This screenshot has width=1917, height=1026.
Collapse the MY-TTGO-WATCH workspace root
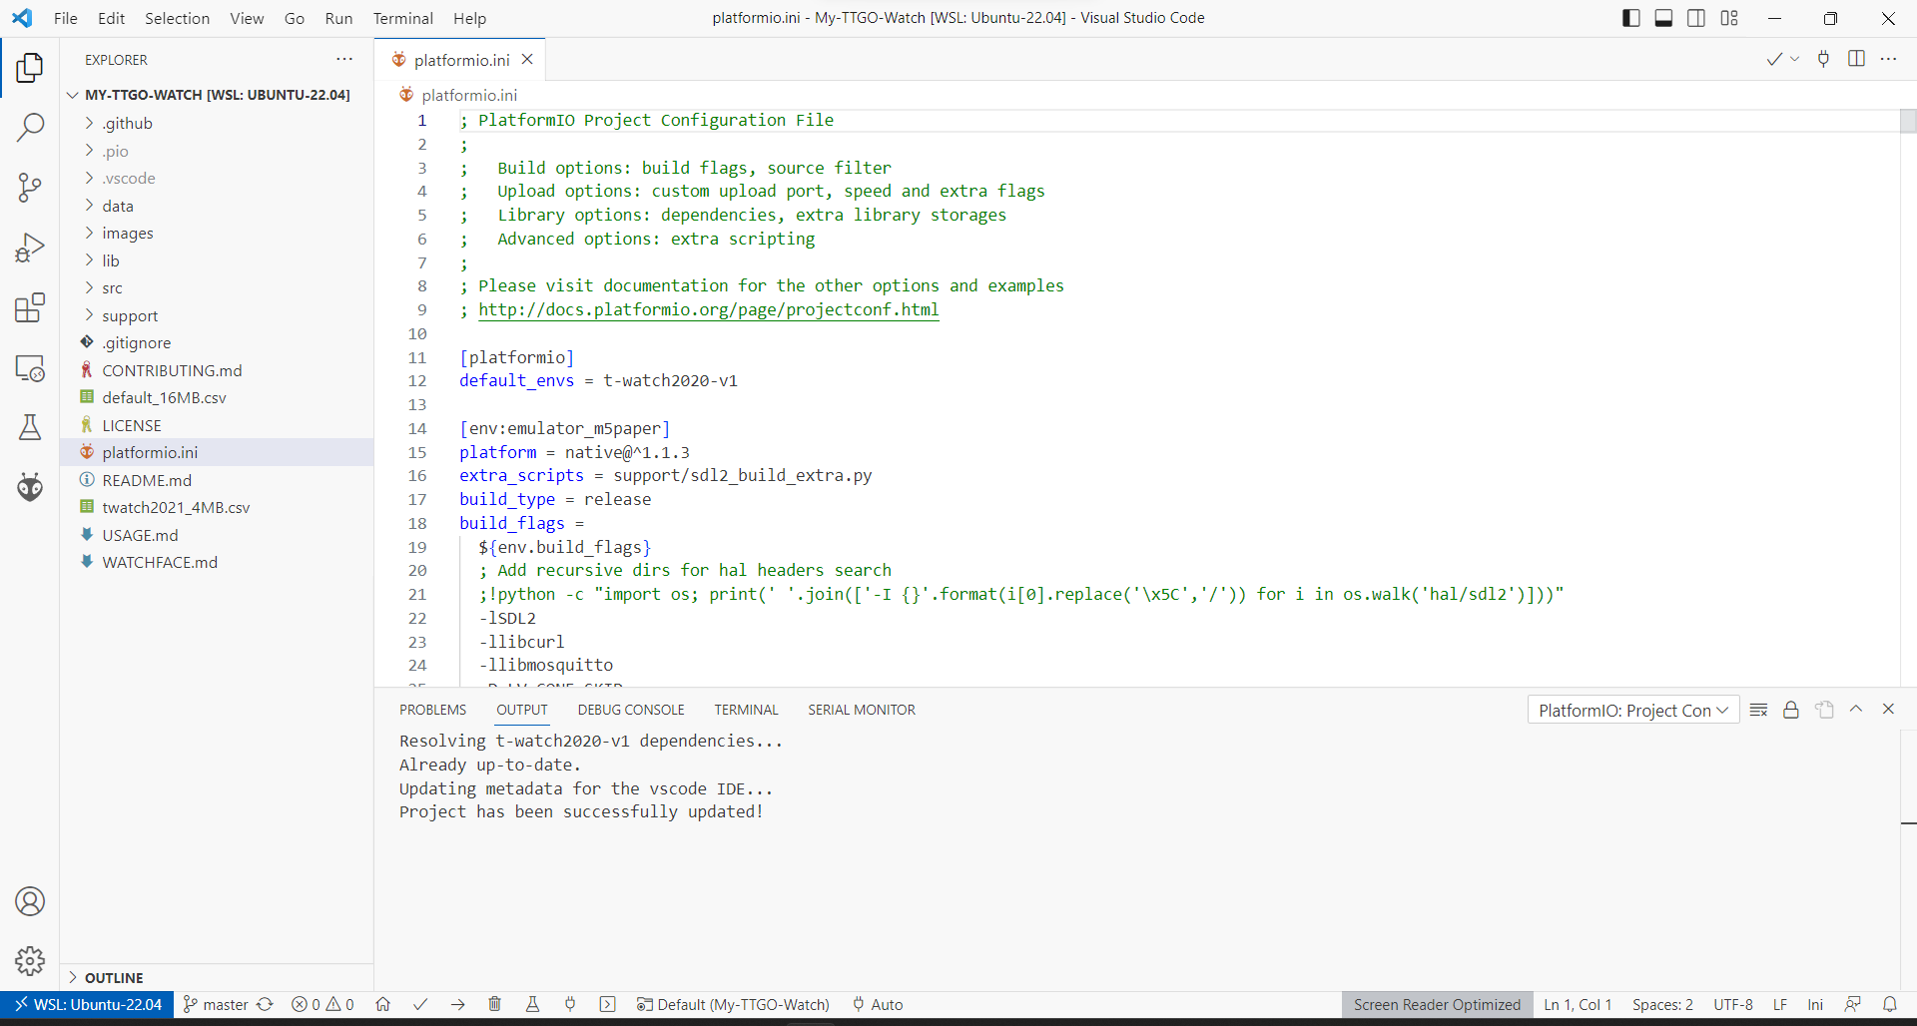72,94
